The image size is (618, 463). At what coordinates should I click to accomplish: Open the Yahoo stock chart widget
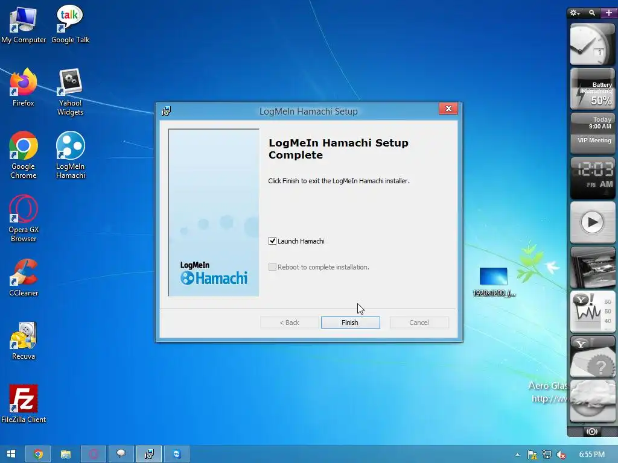593,312
